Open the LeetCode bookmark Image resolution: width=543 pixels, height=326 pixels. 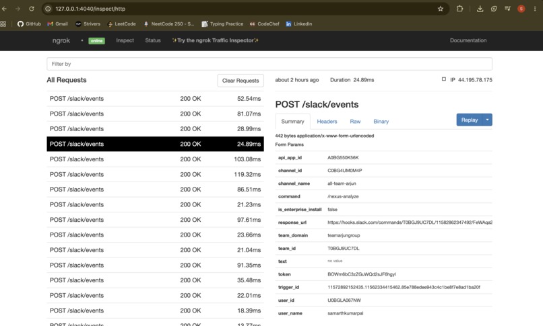(x=121, y=24)
